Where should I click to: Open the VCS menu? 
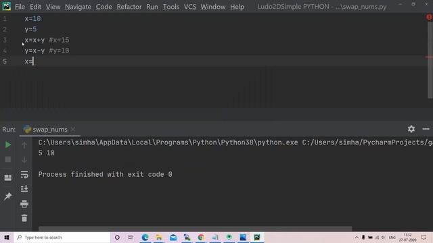tap(189, 7)
